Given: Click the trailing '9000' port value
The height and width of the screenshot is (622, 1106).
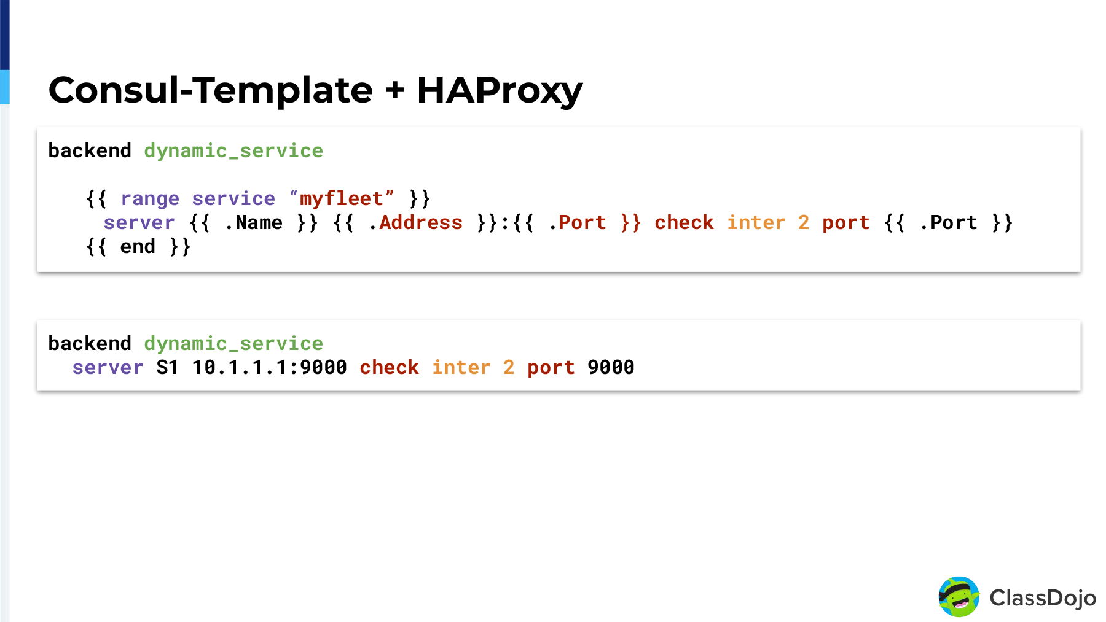Looking at the screenshot, I should pos(611,367).
